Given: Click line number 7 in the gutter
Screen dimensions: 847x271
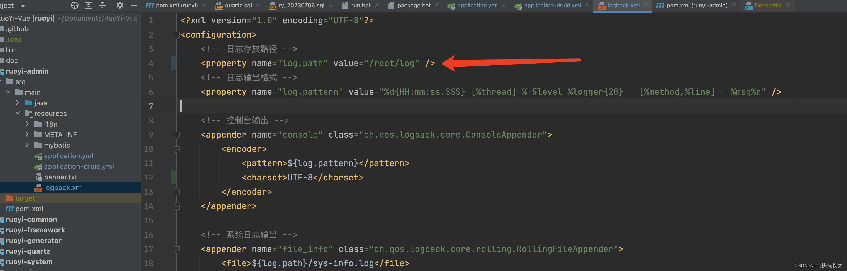Looking at the screenshot, I should click(x=151, y=106).
